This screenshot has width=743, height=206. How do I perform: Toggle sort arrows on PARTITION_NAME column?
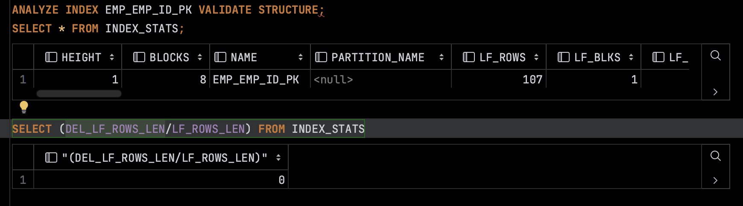click(442, 57)
